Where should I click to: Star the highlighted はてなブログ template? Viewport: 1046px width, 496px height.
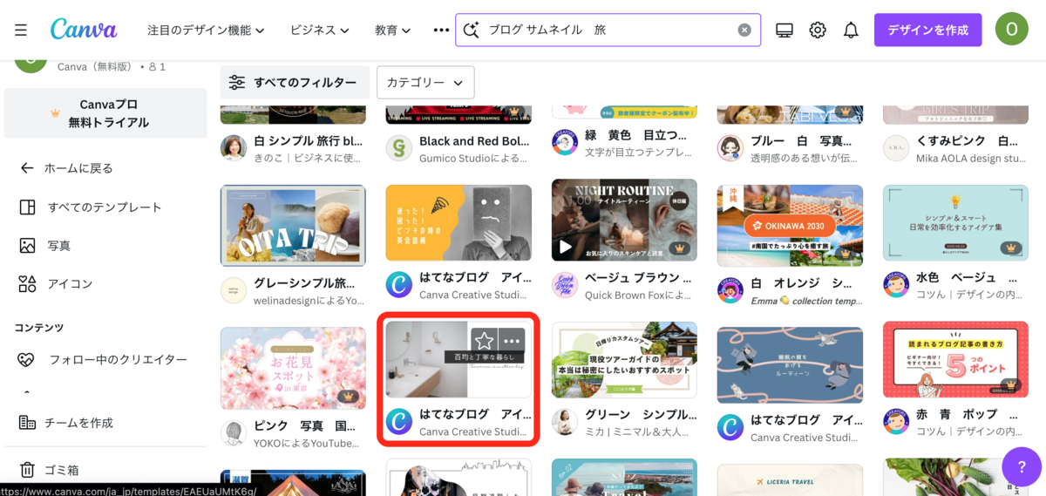[485, 341]
